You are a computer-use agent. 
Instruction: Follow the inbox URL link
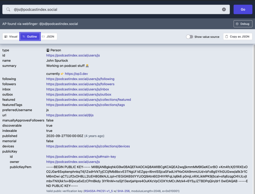(78, 89)
